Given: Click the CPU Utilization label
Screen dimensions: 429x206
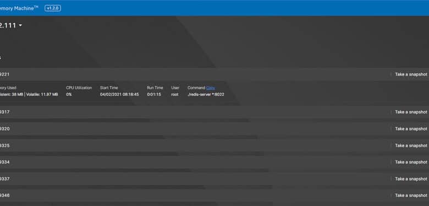Looking at the screenshot, I should click(79, 88).
